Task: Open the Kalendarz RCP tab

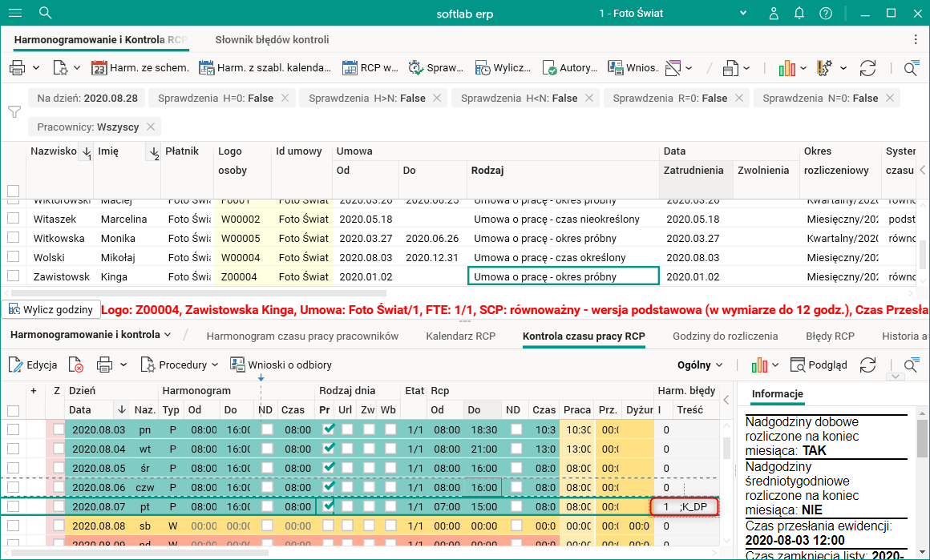Action: [460, 336]
